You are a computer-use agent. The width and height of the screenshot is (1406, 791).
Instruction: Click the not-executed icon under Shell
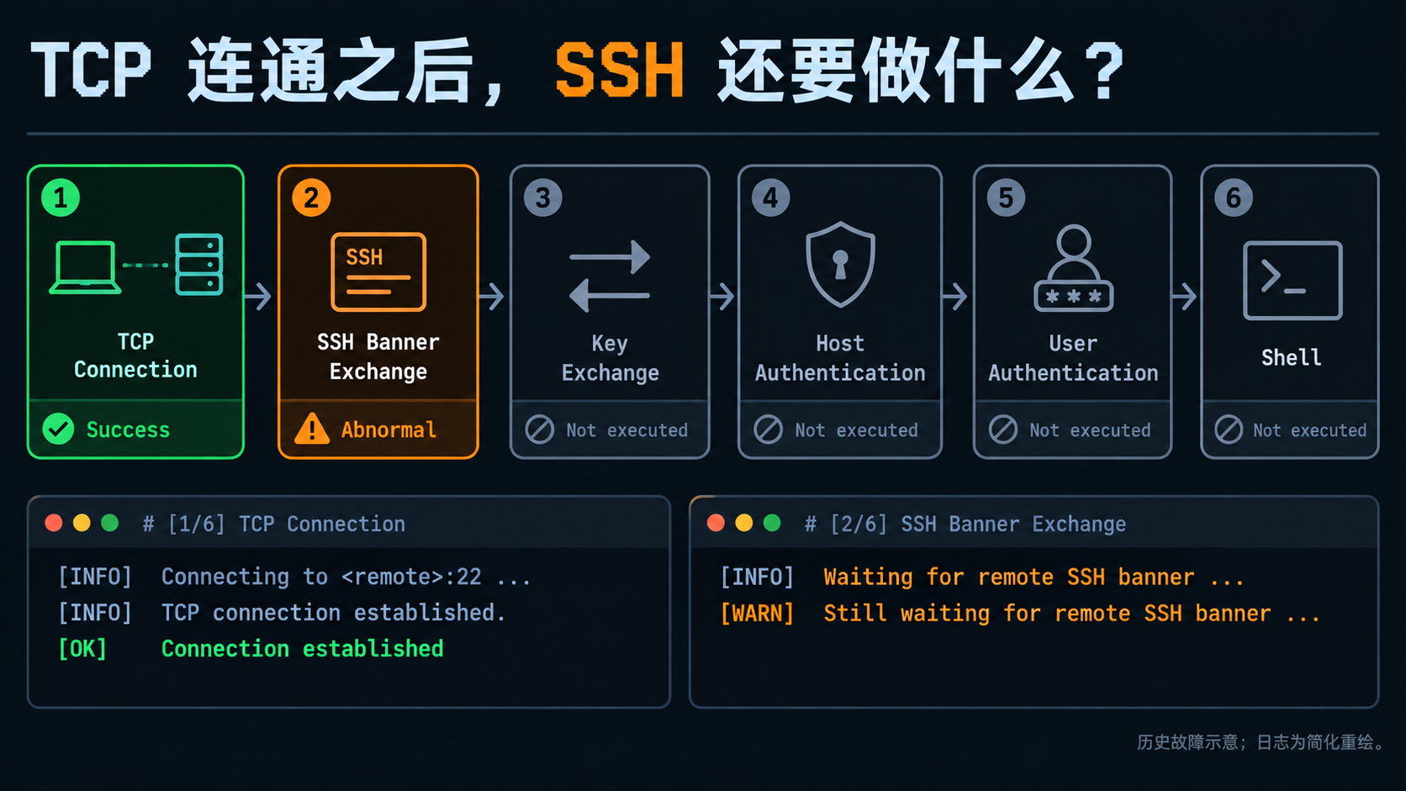point(1229,430)
